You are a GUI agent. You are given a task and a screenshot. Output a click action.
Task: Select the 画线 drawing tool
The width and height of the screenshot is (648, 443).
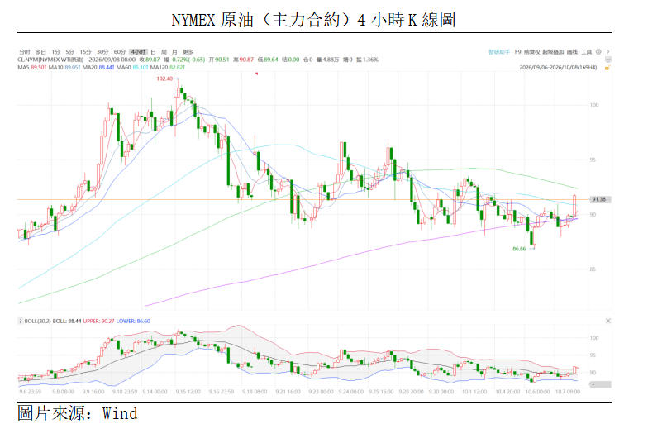tap(572, 51)
